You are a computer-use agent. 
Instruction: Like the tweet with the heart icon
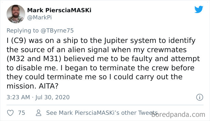point(10,113)
